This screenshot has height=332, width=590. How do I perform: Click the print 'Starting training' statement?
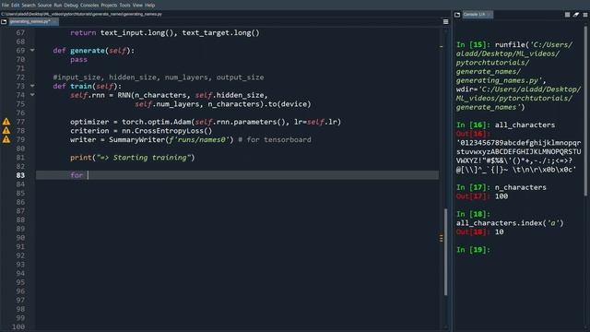click(x=133, y=158)
